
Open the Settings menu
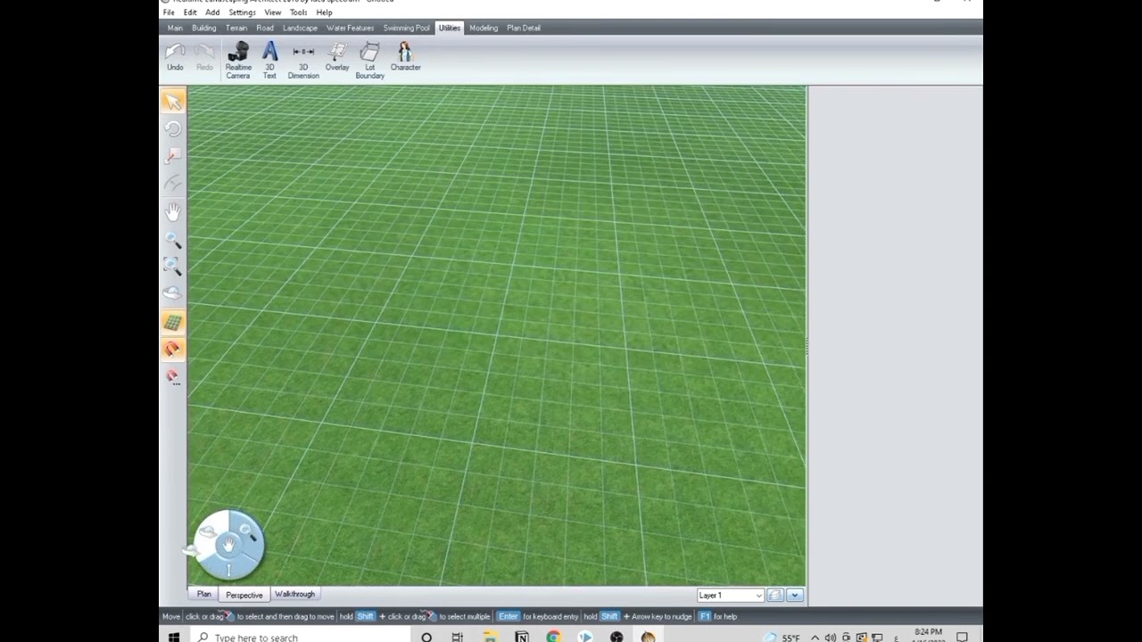pyautogui.click(x=242, y=12)
